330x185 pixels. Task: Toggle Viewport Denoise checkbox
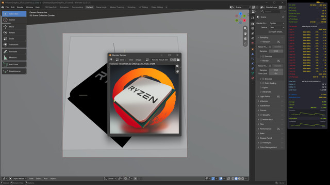point(263,57)
